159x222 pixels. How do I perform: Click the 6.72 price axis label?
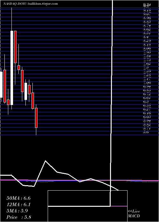[x=147, y=94]
